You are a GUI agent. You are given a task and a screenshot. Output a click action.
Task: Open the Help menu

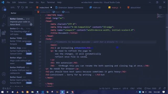[59, 2]
